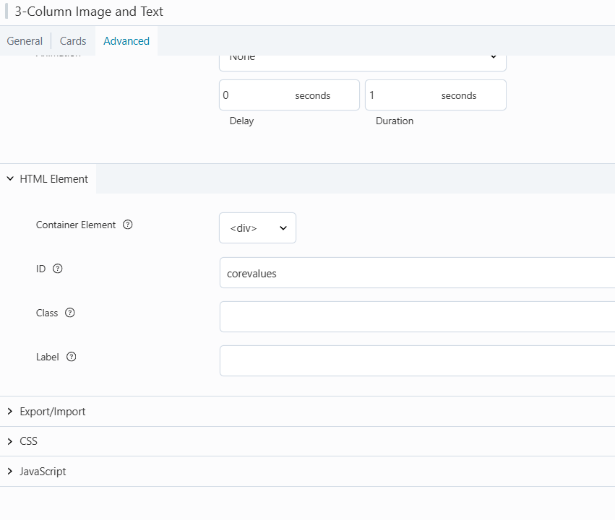Open Container Element help tooltip icon
615x520 pixels.
128,225
